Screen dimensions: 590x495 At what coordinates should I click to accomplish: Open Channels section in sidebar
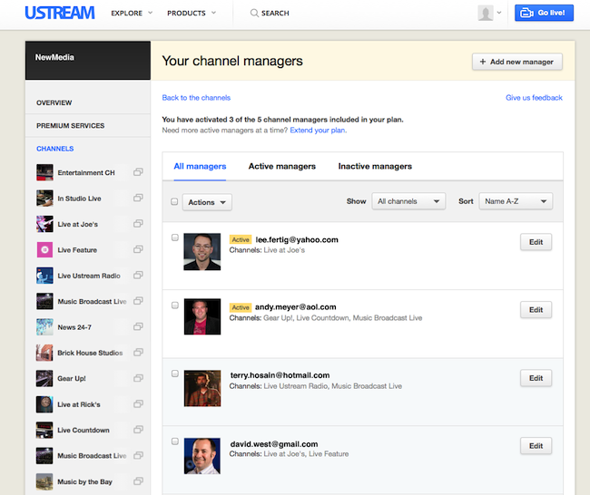55,149
